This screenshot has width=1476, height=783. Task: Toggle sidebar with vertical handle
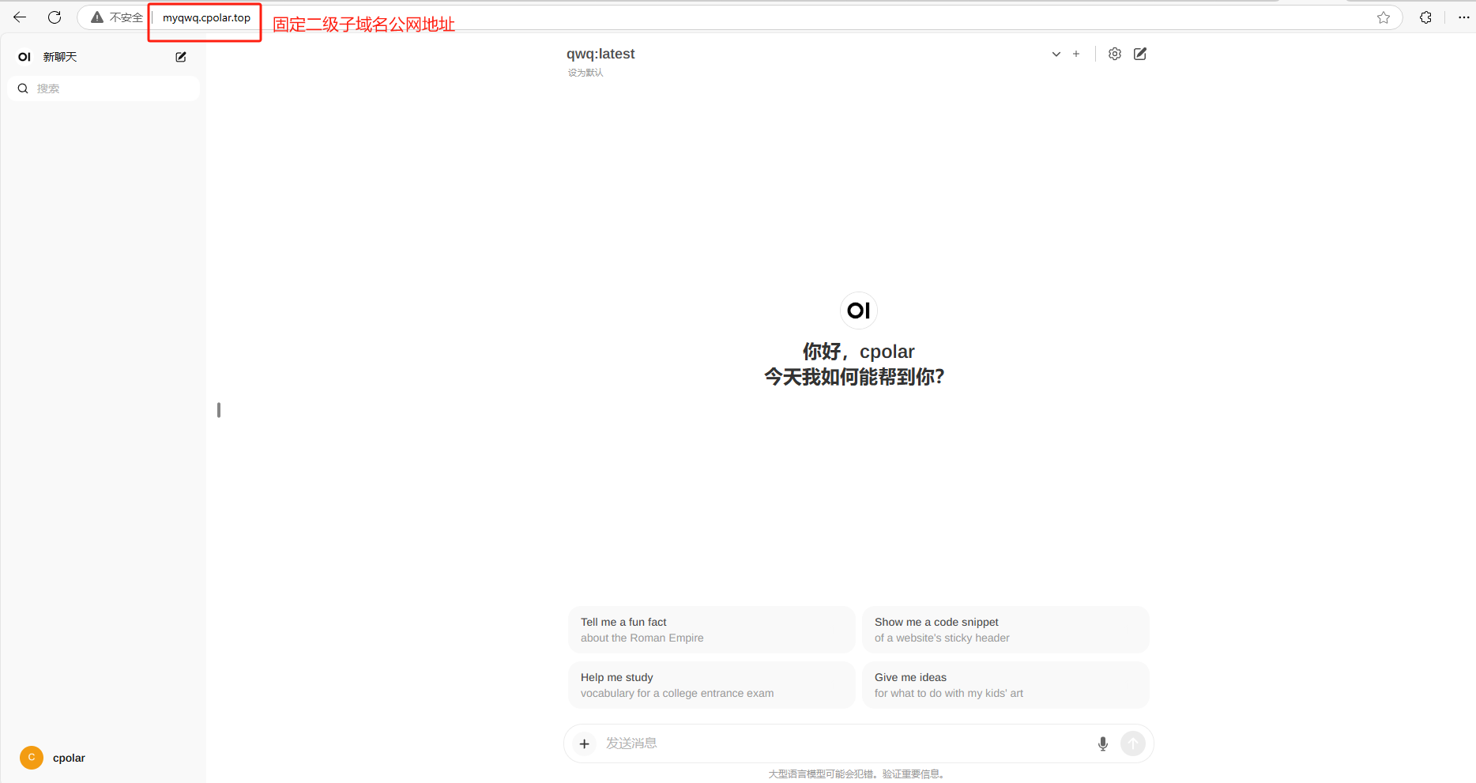pyautogui.click(x=219, y=410)
